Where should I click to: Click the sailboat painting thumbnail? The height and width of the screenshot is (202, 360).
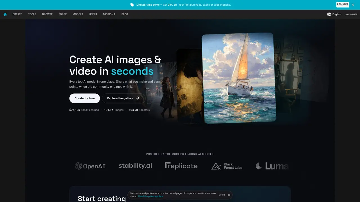click(239, 78)
